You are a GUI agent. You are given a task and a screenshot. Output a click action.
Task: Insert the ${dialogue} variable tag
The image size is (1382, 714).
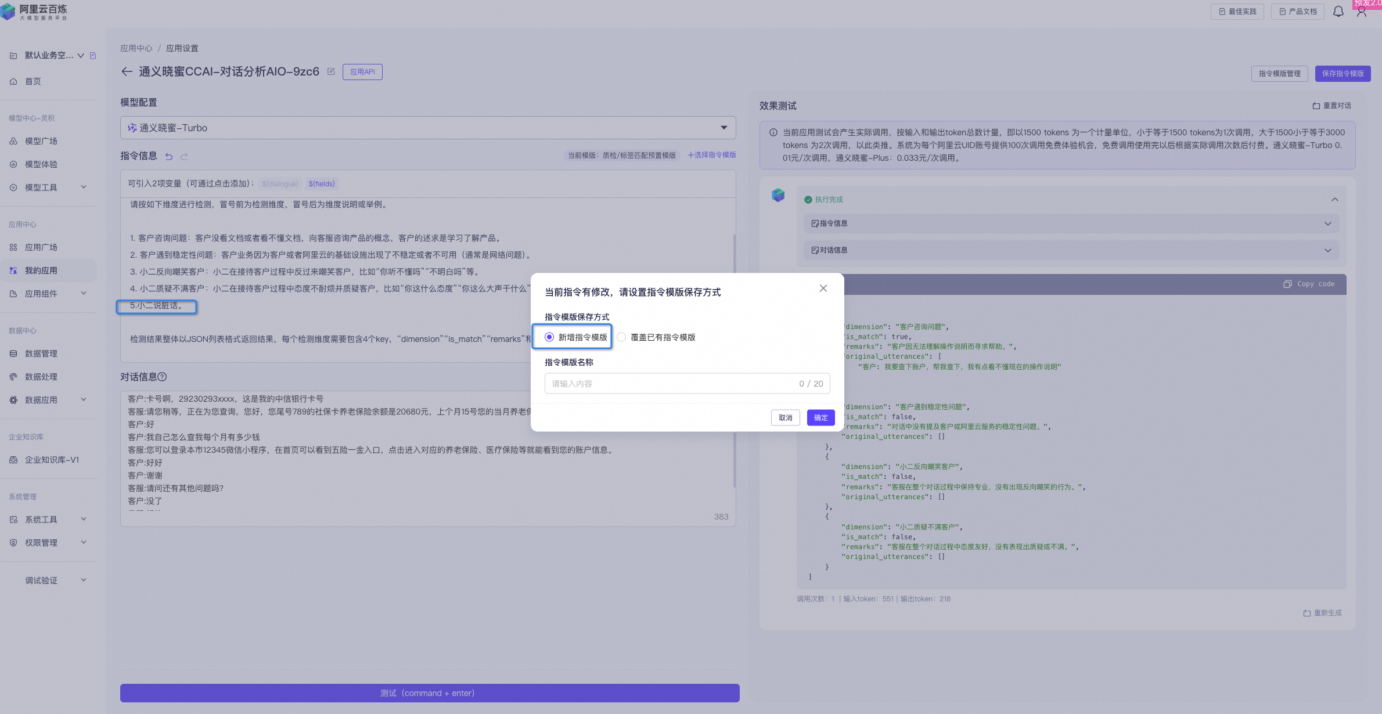click(x=280, y=184)
